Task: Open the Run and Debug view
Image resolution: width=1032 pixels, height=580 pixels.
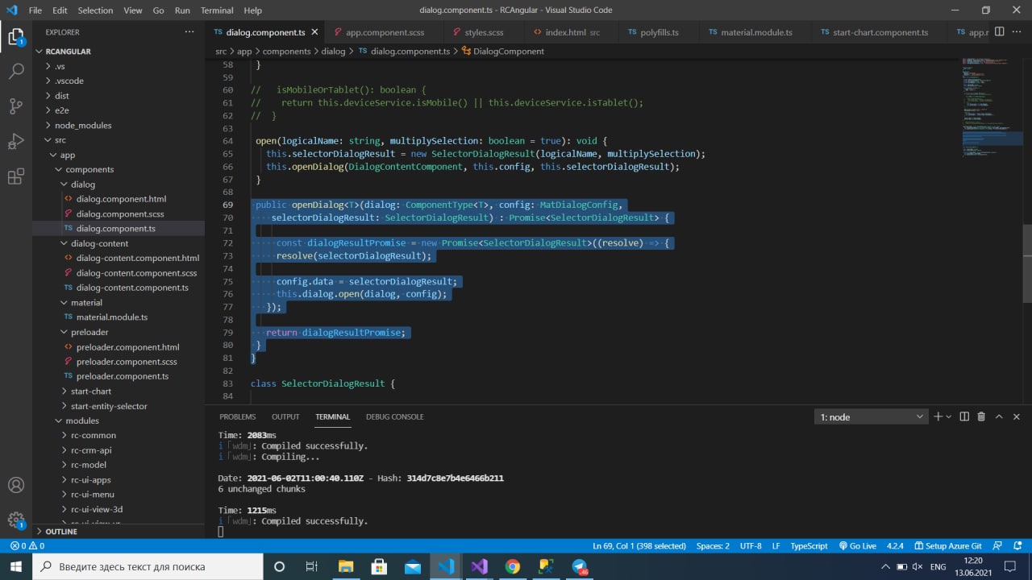Action: pos(16,142)
